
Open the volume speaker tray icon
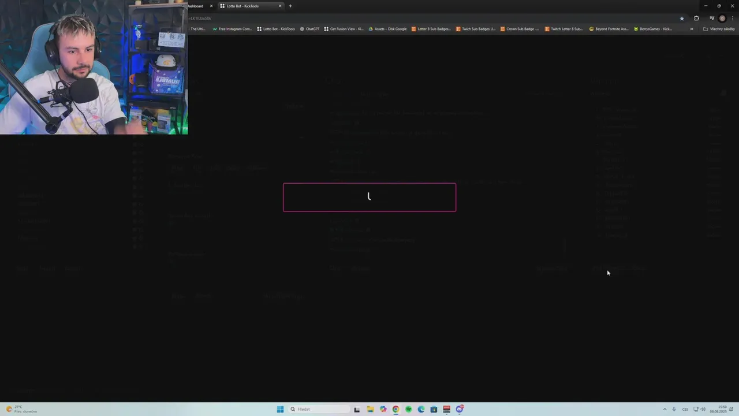click(703, 409)
